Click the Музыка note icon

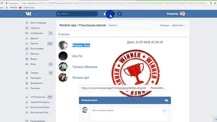click(x=27, y=54)
